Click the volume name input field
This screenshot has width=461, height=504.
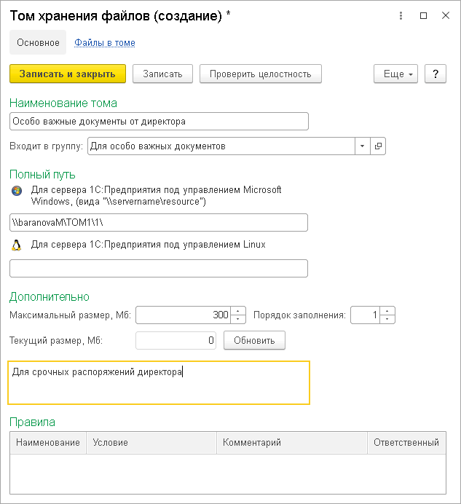[x=159, y=122]
